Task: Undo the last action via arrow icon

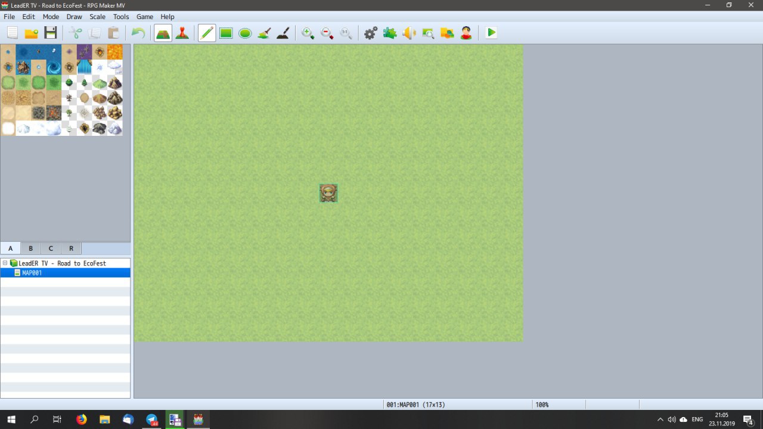Action: pyautogui.click(x=138, y=33)
